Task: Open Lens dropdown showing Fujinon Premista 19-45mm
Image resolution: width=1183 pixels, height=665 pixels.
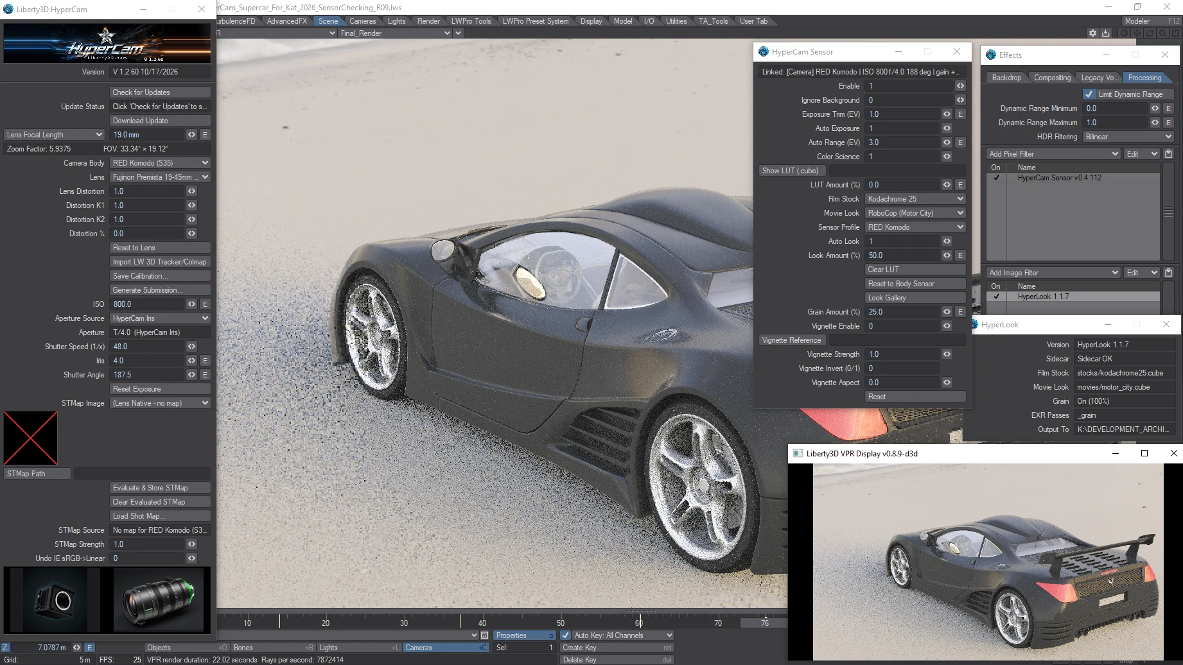Action: tap(160, 177)
